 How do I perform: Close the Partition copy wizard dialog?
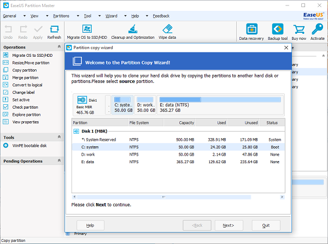(x=286, y=47)
